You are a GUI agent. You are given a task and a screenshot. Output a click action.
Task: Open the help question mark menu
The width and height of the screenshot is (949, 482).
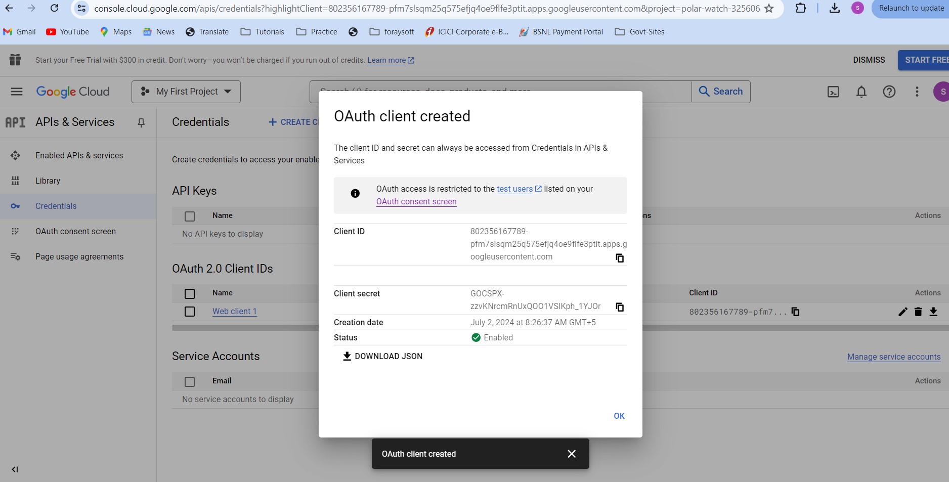tap(889, 92)
